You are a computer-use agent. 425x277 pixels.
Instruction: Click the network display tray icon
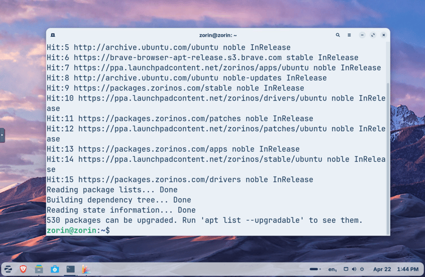(346, 269)
